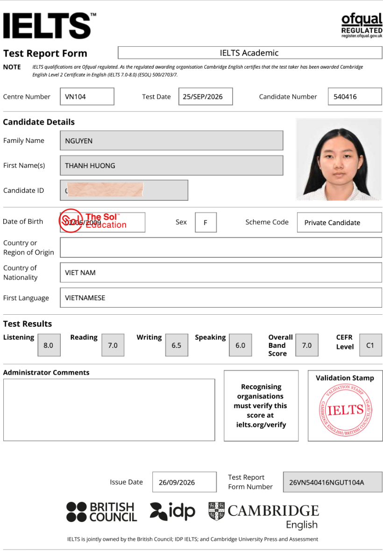Click the IDP logo
Screen dimensions: 383x551
(172, 511)
